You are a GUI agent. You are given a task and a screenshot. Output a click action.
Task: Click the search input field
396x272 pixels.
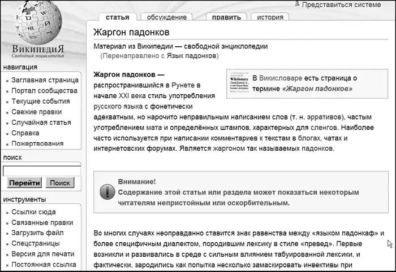point(42,171)
